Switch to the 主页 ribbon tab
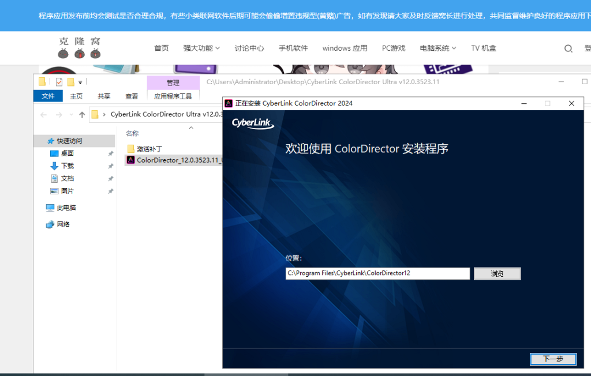The width and height of the screenshot is (591, 376). pos(76,96)
